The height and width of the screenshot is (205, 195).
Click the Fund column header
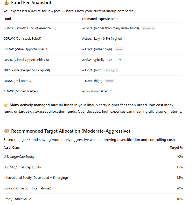[7, 19]
